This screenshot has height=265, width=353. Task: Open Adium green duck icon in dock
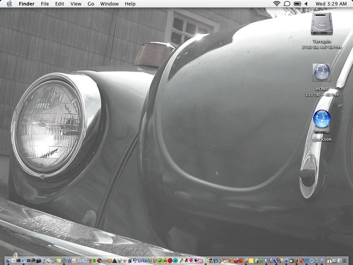(261, 261)
